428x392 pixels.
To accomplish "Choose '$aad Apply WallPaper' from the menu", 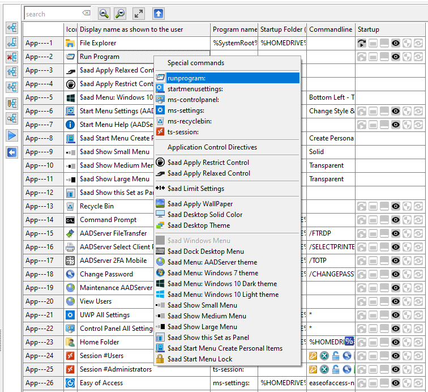I will 200,204.
